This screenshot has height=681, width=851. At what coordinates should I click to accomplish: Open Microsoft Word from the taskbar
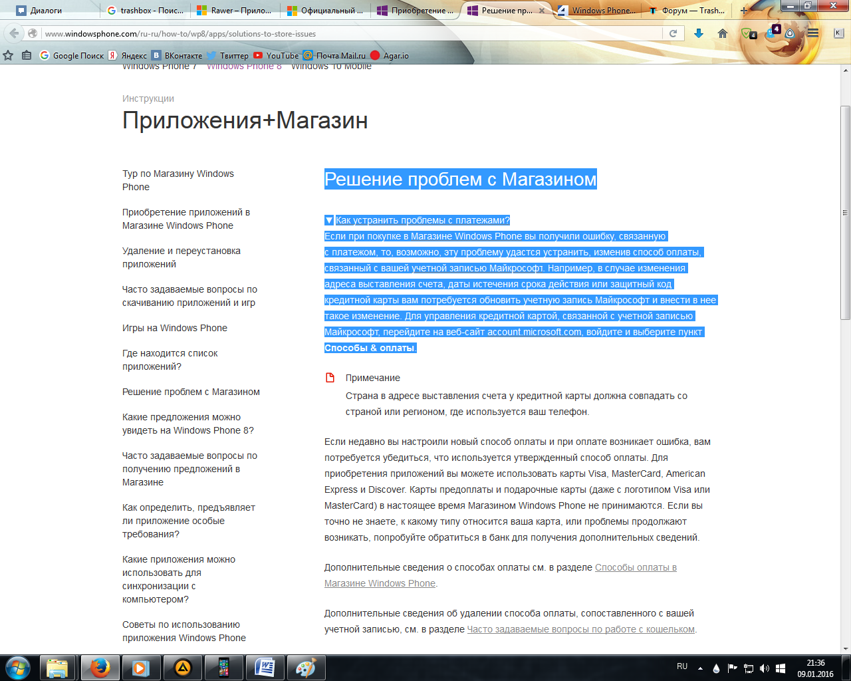tap(265, 667)
